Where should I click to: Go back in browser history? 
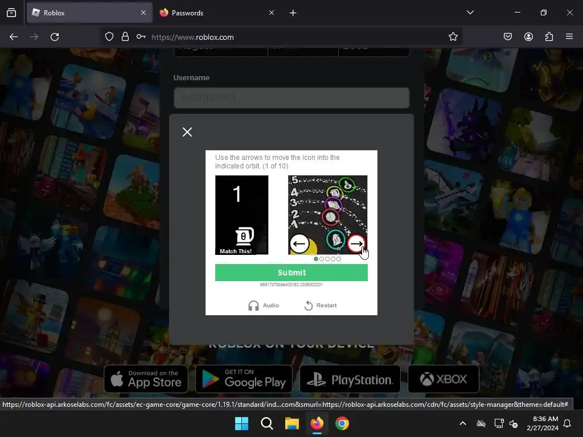(x=14, y=37)
